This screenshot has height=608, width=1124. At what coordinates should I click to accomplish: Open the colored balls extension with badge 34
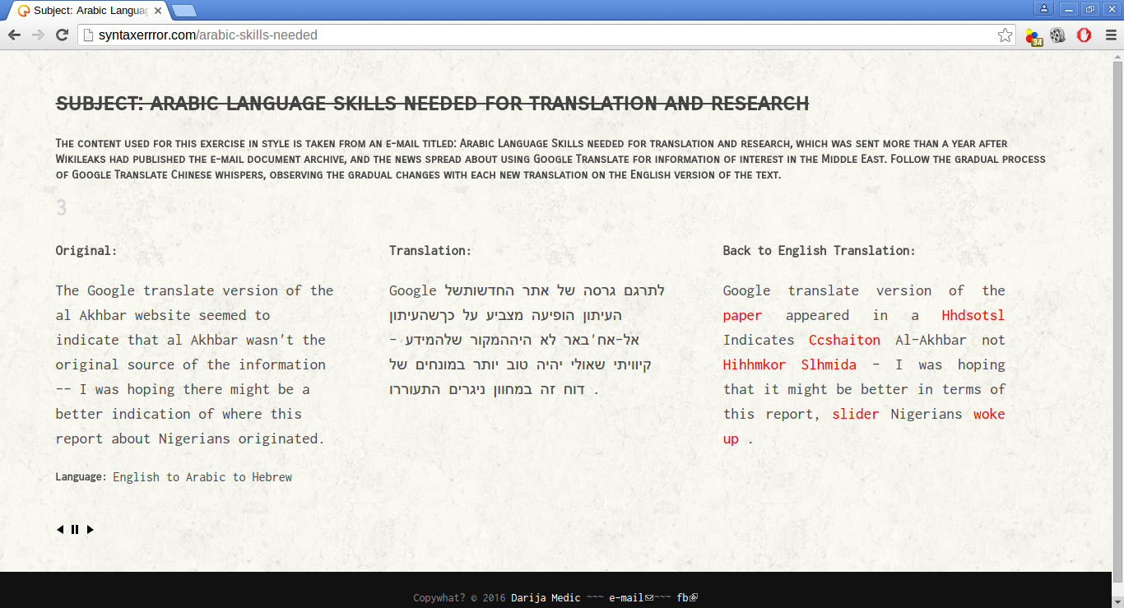point(1033,35)
